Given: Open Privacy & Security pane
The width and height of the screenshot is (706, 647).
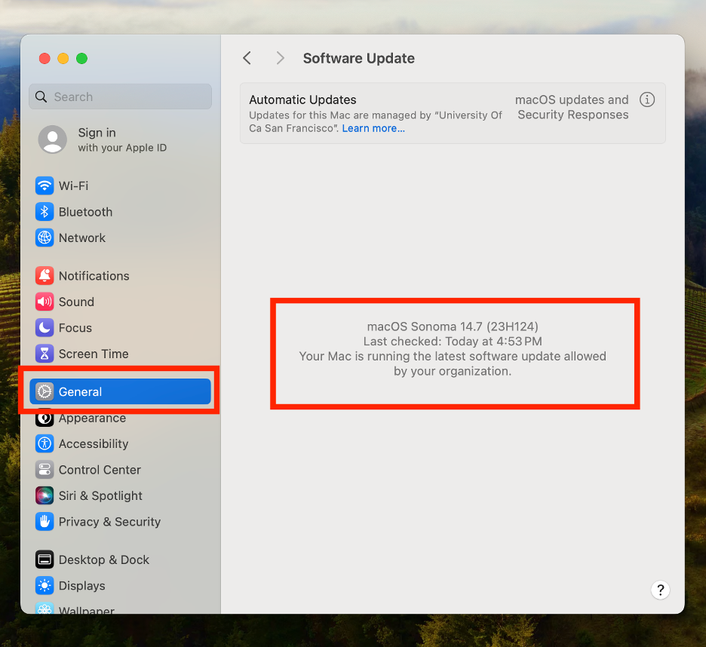Looking at the screenshot, I should [109, 522].
